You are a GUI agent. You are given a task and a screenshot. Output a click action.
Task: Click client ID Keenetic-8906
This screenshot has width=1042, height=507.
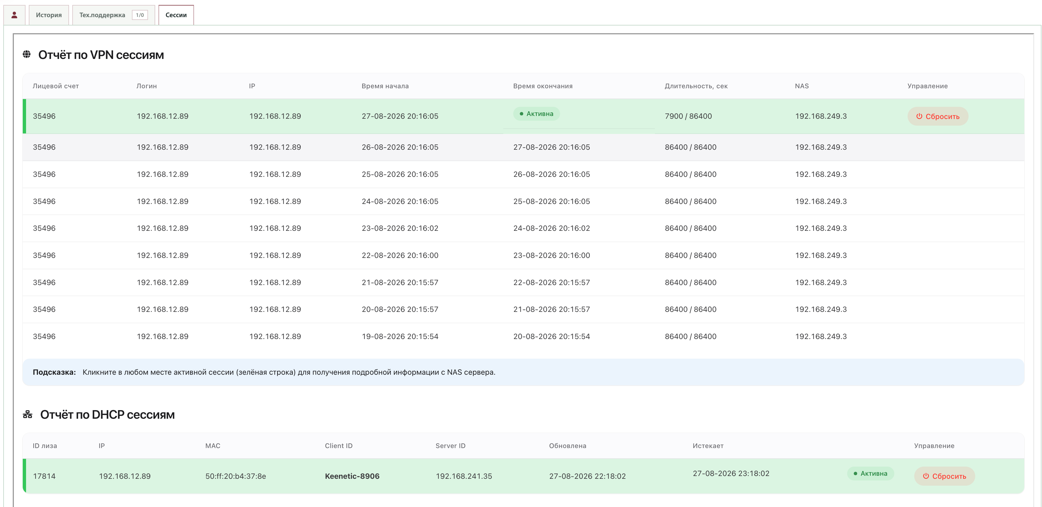pyautogui.click(x=352, y=476)
